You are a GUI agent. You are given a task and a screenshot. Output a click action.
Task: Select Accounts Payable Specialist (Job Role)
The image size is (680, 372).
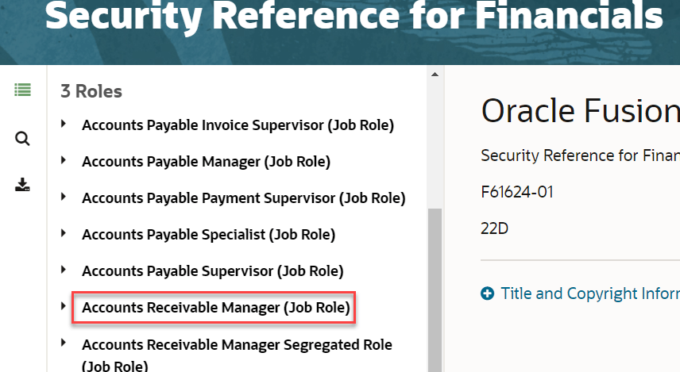(x=209, y=234)
